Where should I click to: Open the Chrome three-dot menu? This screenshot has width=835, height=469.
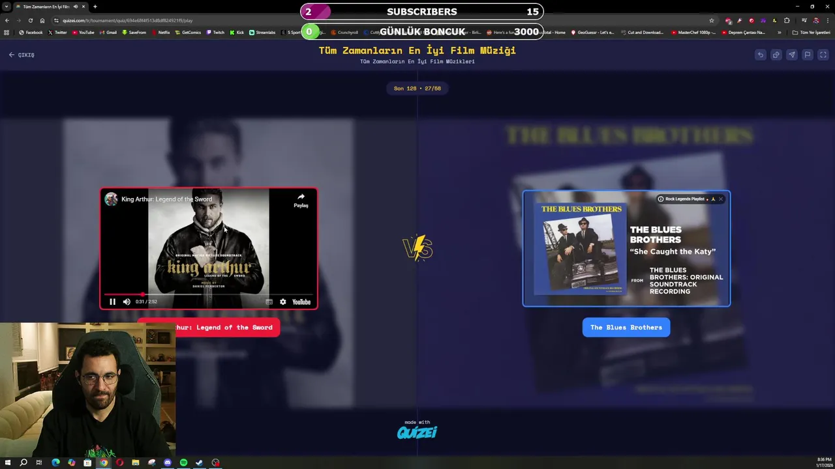[827, 20]
